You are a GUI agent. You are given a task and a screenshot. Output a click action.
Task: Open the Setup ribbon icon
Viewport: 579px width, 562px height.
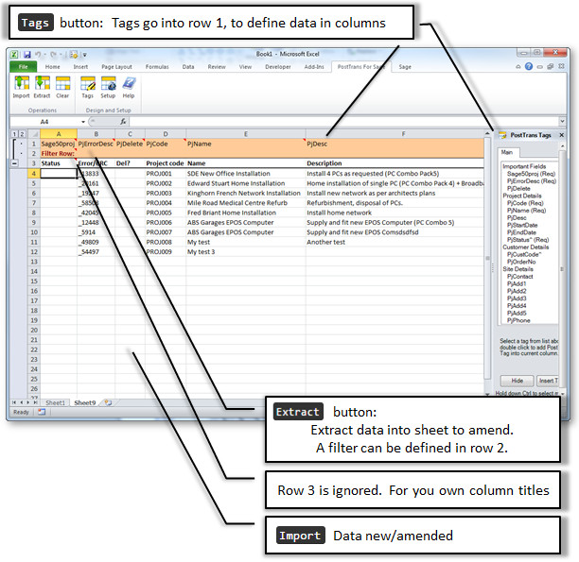pyautogui.click(x=108, y=88)
